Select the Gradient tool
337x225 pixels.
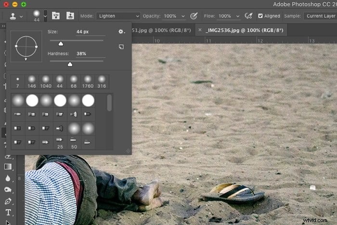[8, 167]
